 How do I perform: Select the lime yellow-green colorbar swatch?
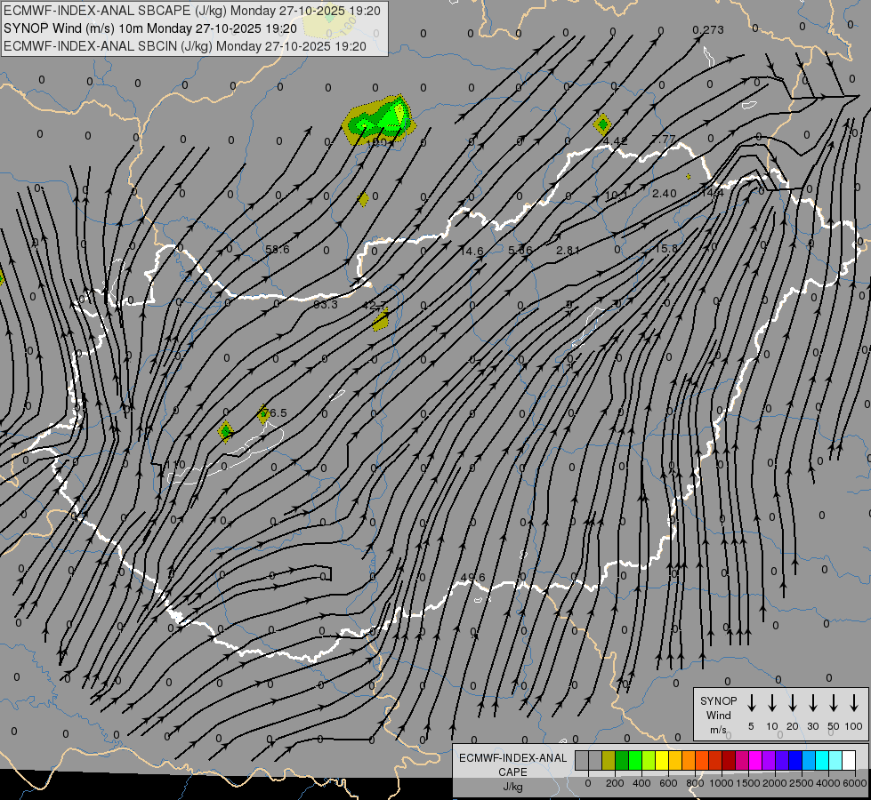tap(649, 761)
